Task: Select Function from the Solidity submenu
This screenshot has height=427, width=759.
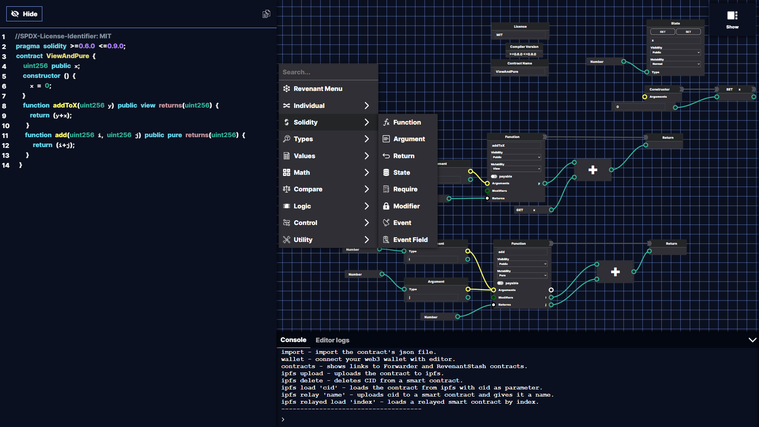Action: pyautogui.click(x=407, y=122)
